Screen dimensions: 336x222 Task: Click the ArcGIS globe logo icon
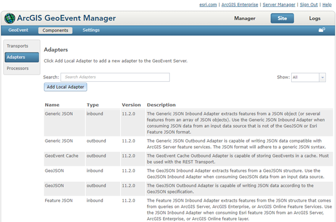click(x=10, y=18)
